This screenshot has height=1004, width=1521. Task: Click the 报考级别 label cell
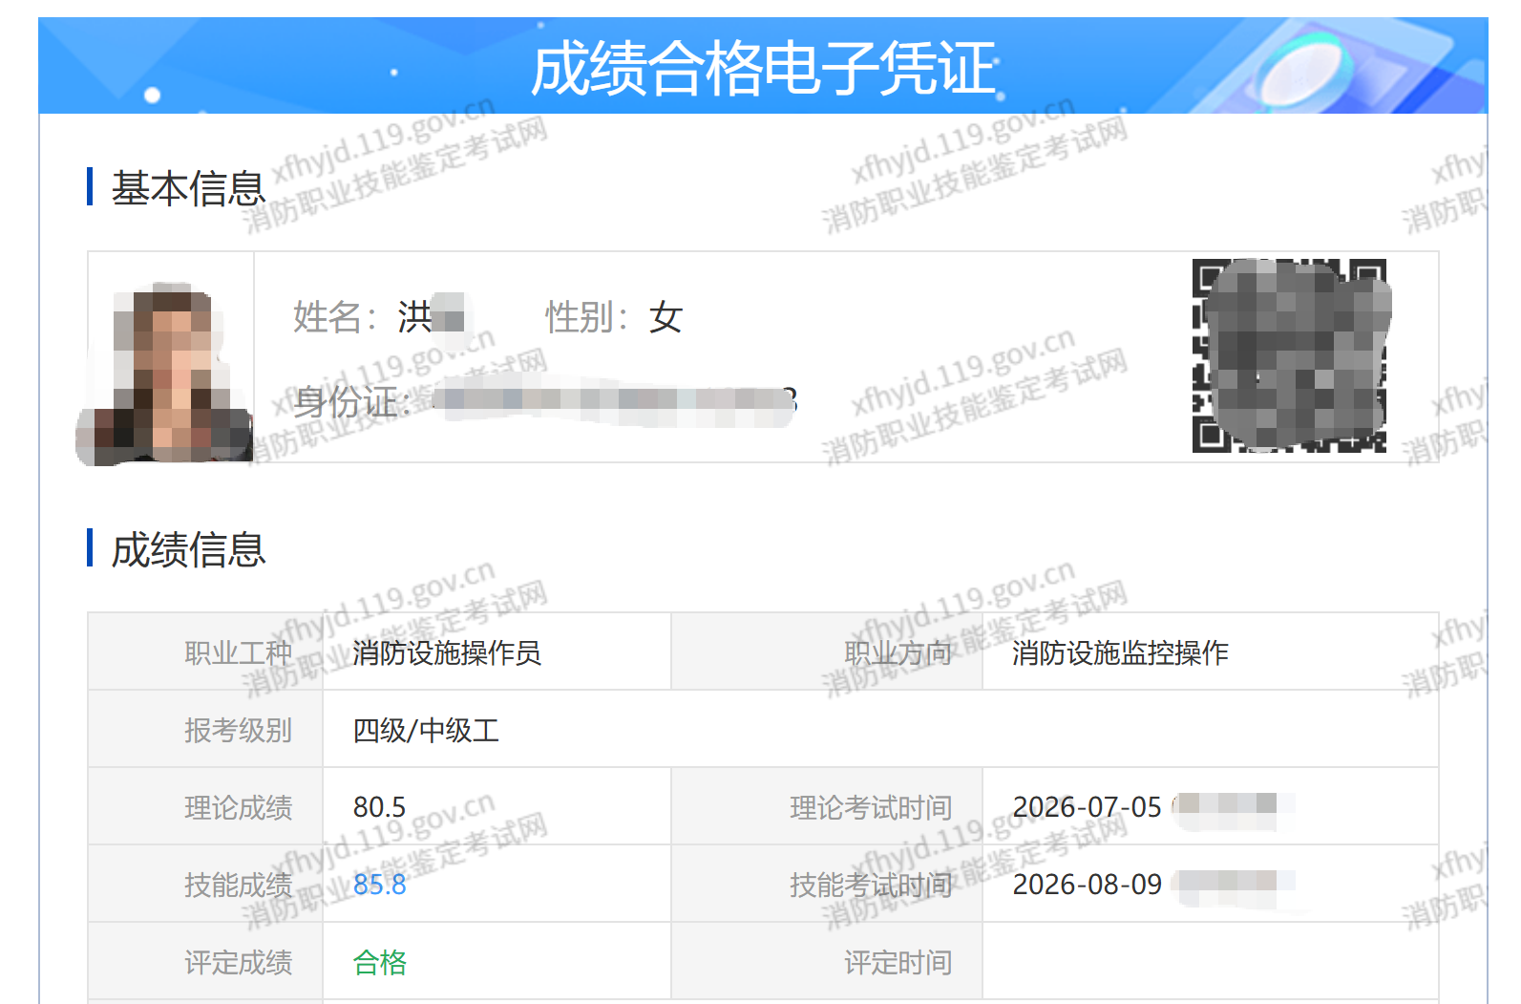(205, 729)
